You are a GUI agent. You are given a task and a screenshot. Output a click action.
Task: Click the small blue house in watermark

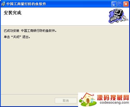92,101
